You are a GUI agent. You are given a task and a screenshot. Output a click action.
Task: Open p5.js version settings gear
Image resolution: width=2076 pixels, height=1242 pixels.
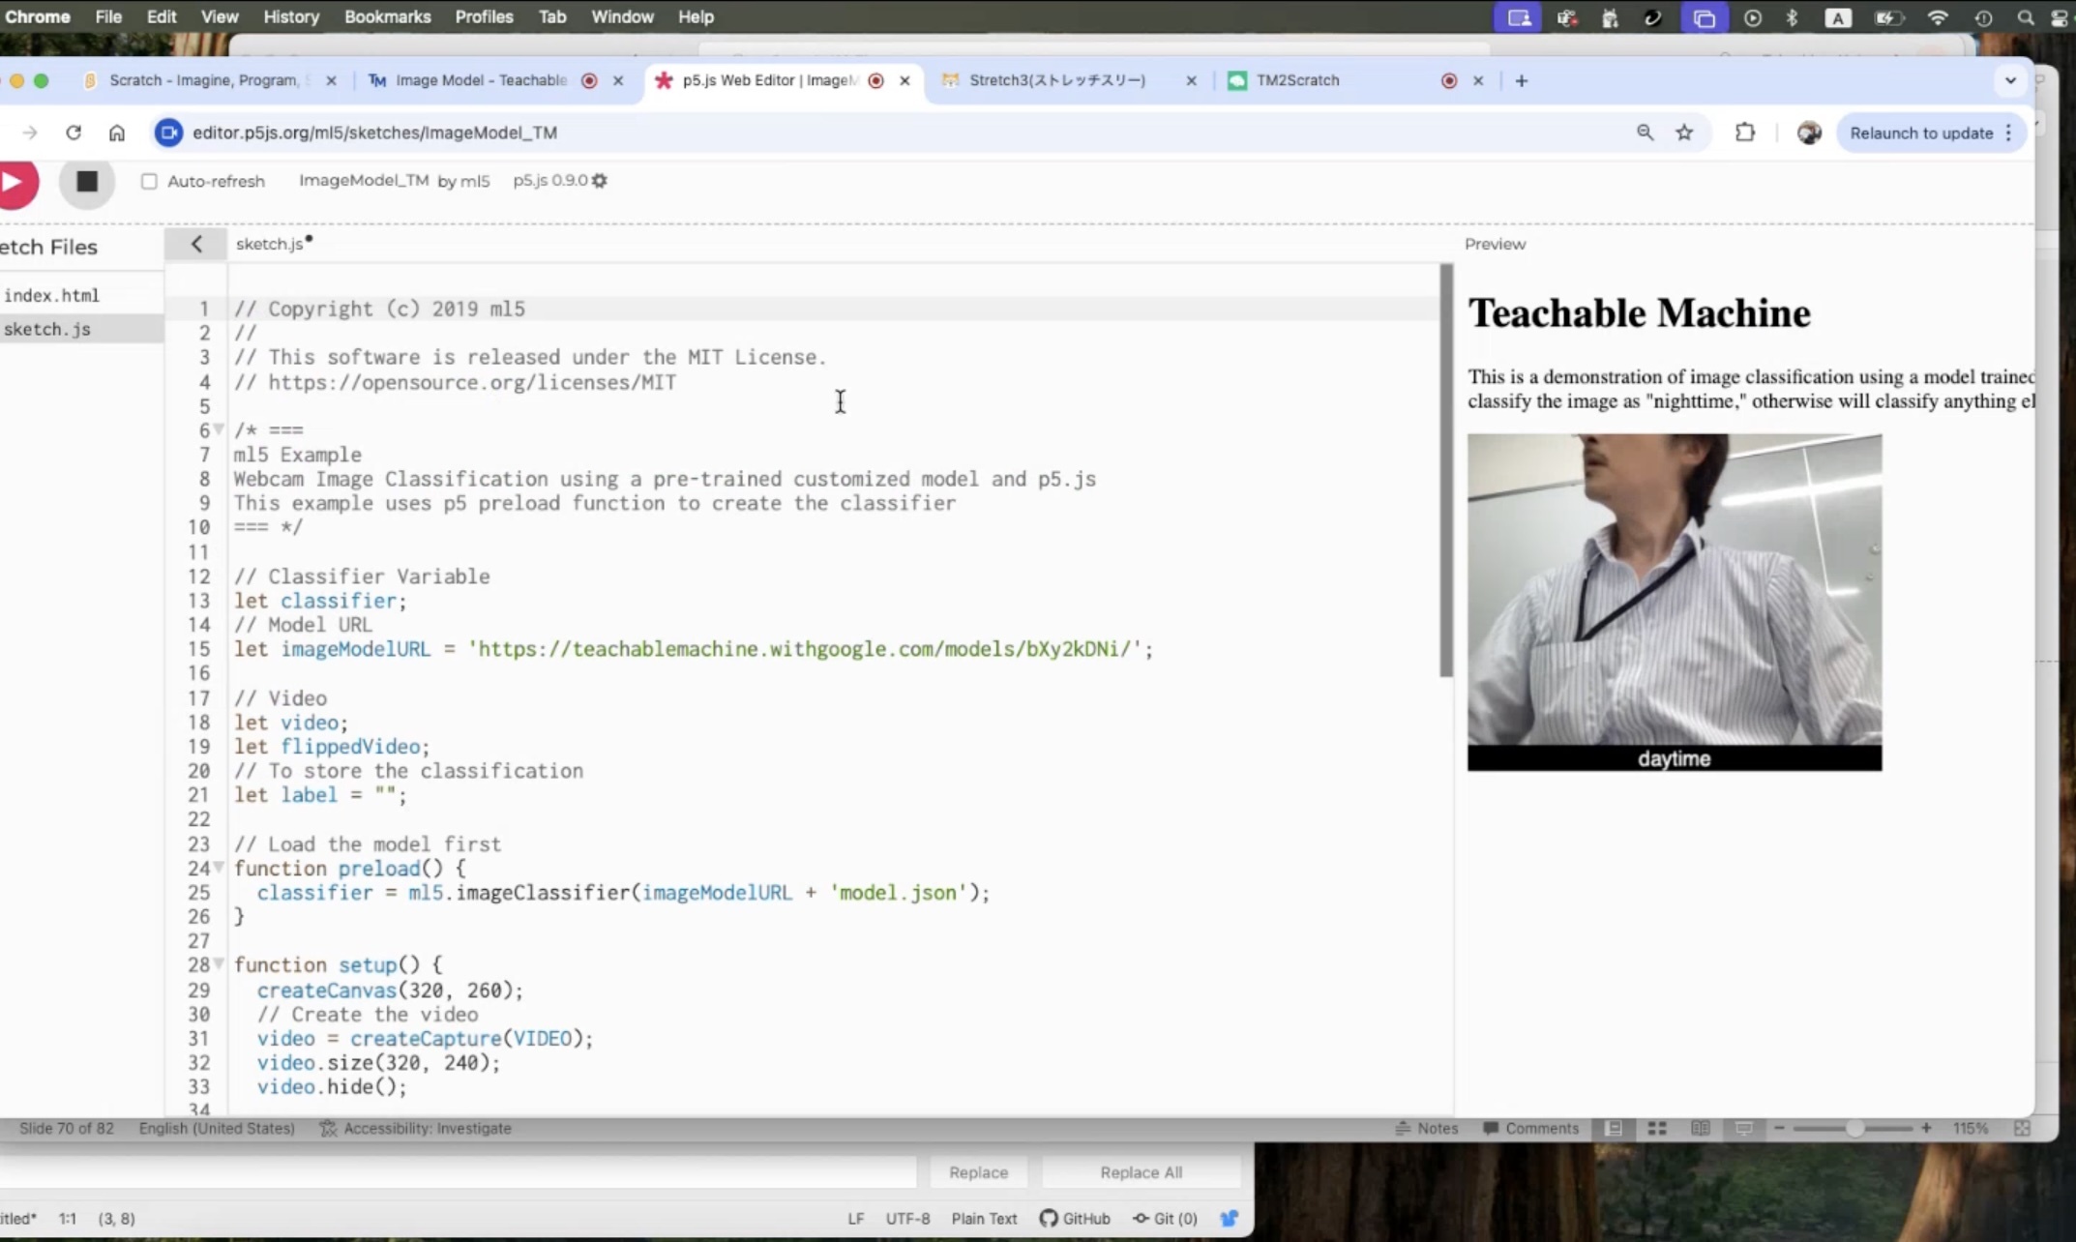(600, 181)
